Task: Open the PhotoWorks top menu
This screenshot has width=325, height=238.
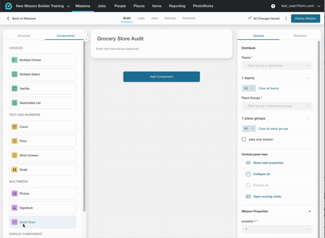Action: click(x=203, y=6)
